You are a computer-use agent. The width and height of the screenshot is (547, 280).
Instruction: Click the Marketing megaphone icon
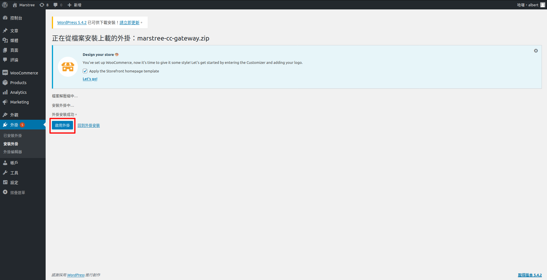(x=5, y=102)
